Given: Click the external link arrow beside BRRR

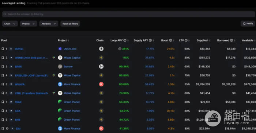Looking at the screenshot, I should (11, 66).
